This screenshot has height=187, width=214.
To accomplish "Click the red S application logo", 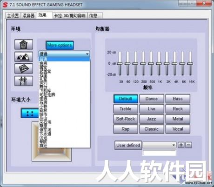I will point(5,5).
